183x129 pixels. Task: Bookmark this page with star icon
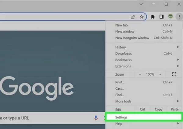click(142, 17)
